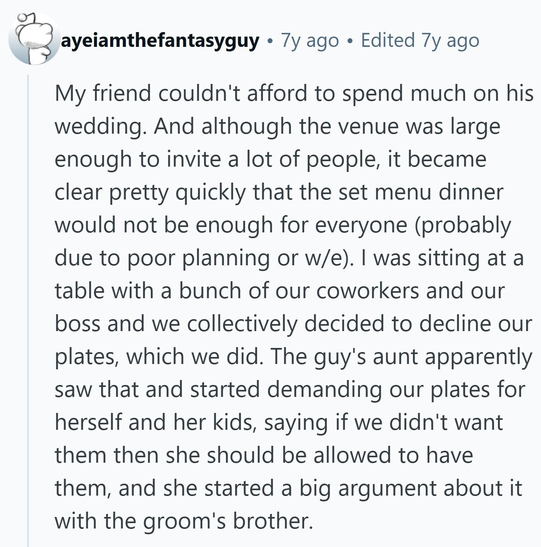Click the text "(probably" in the comment

tap(463, 225)
